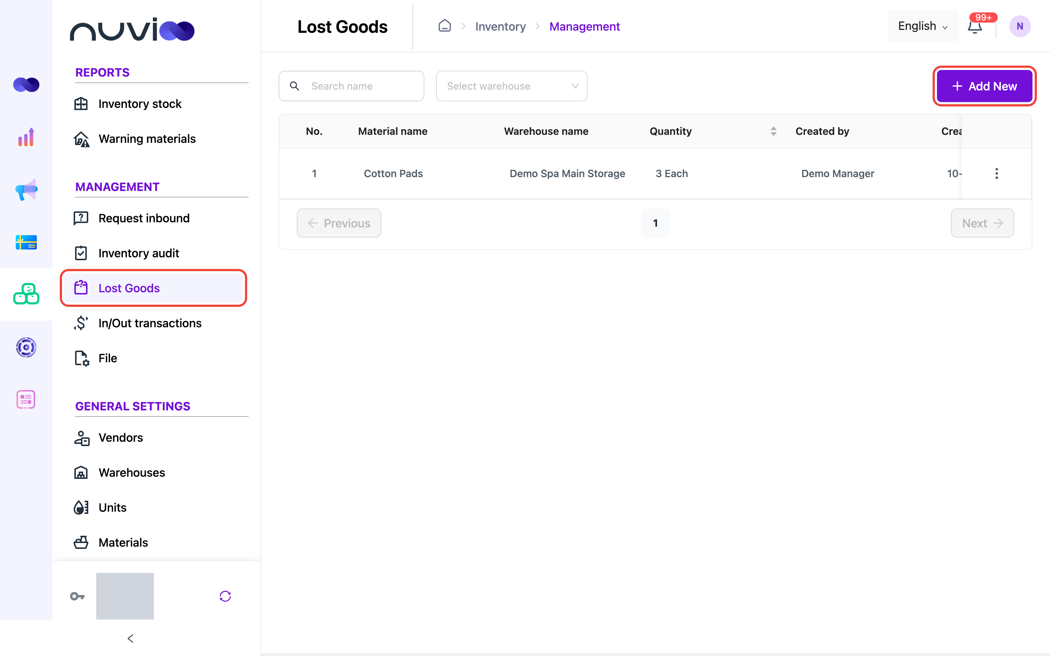Select page 1 in pagination
1050x656 pixels.
click(x=655, y=223)
